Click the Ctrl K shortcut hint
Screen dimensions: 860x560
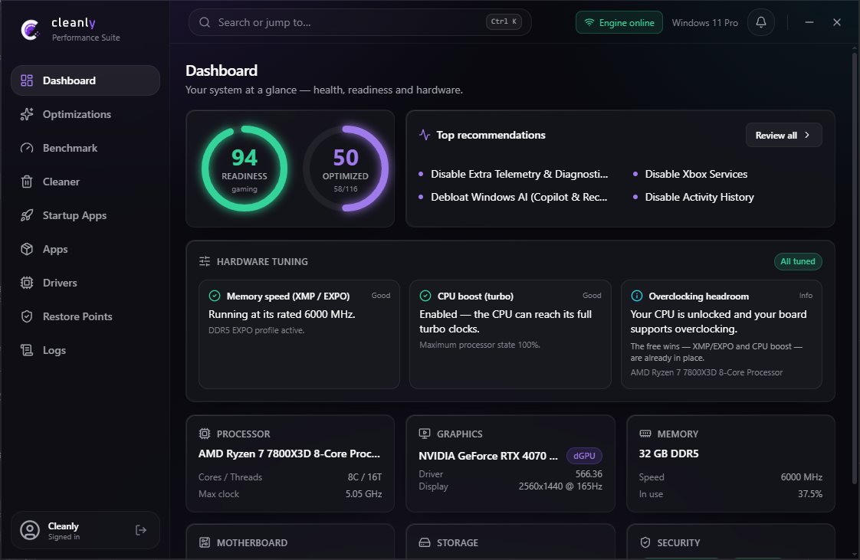[504, 22]
